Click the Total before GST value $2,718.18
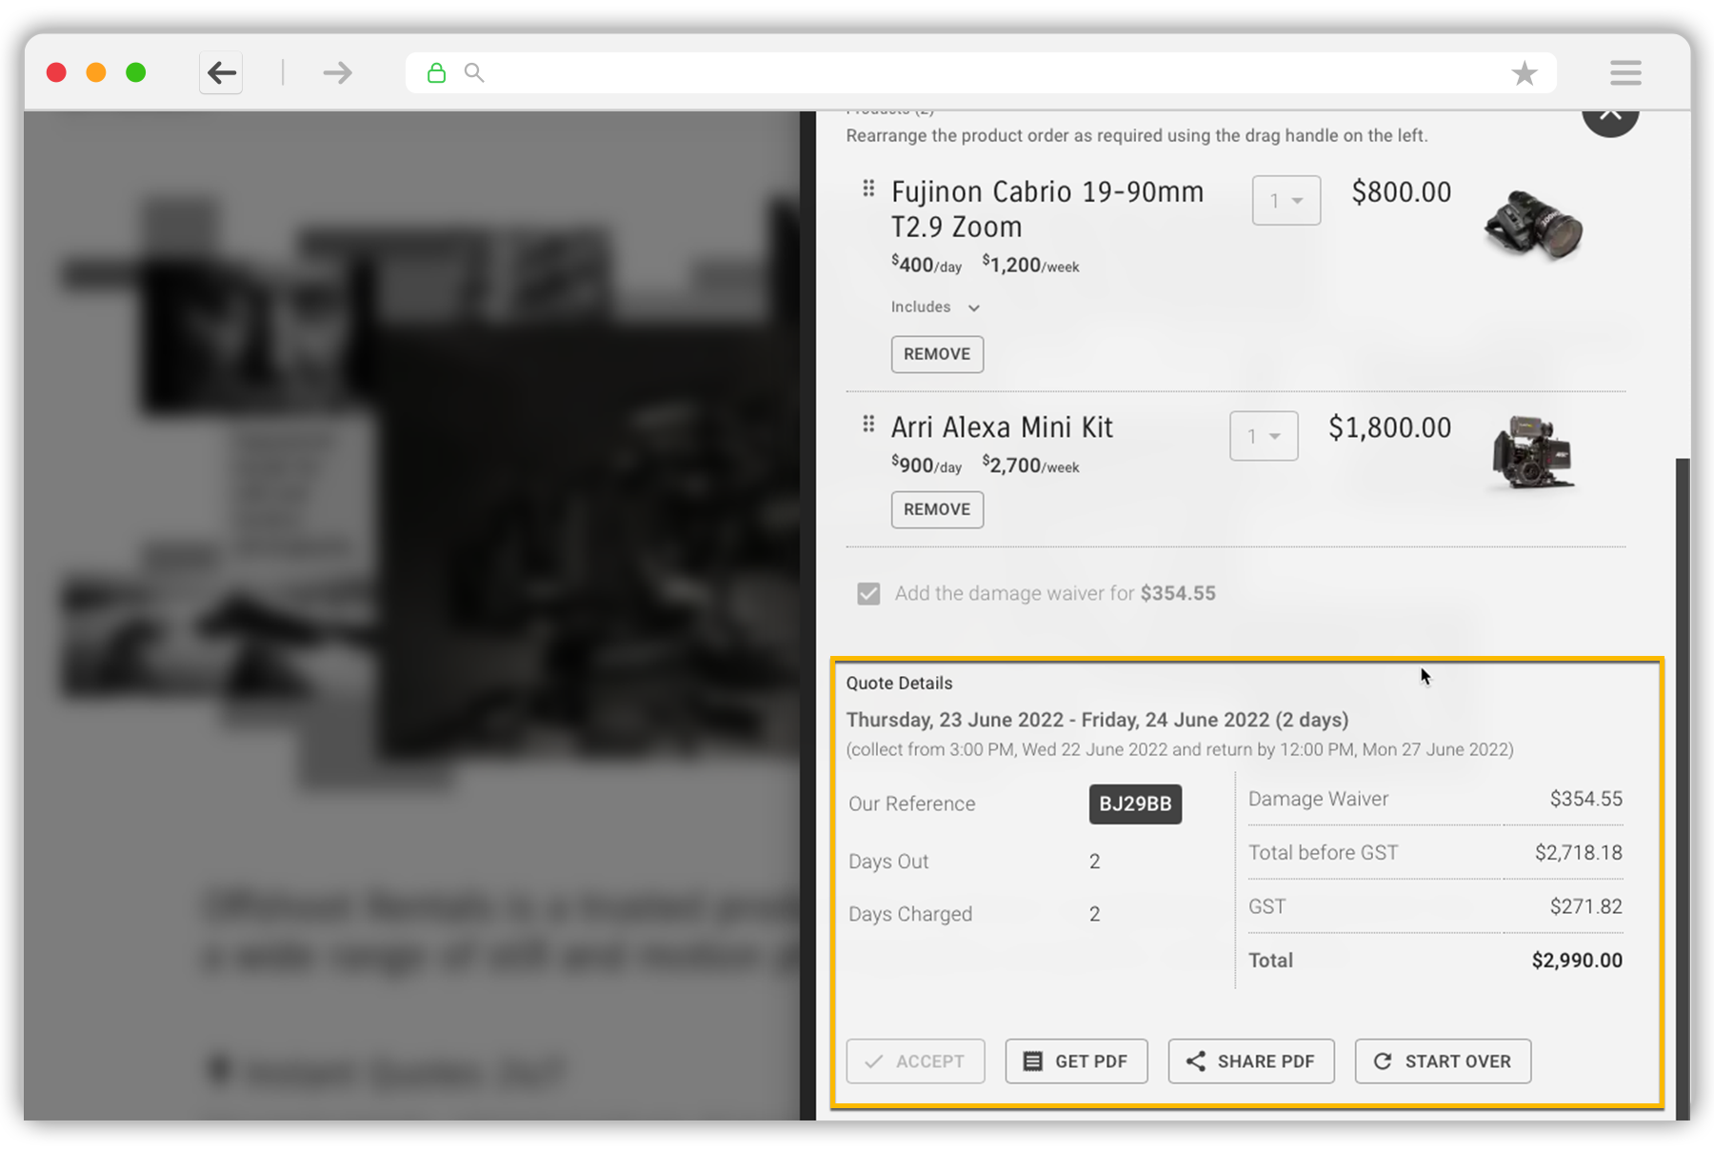 point(1578,853)
